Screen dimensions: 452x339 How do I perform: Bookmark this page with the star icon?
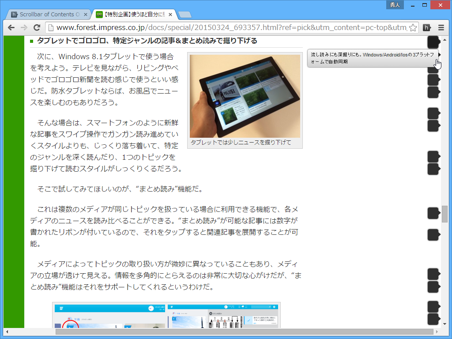pyautogui.click(x=413, y=27)
